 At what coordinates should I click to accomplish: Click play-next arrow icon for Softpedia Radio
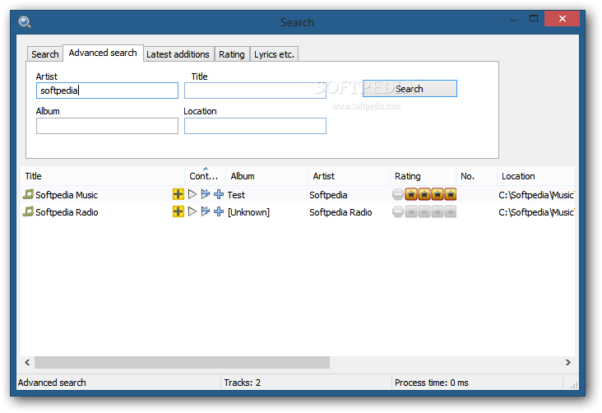[206, 211]
